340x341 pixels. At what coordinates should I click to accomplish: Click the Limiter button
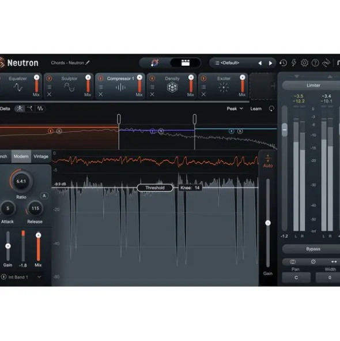coord(313,85)
